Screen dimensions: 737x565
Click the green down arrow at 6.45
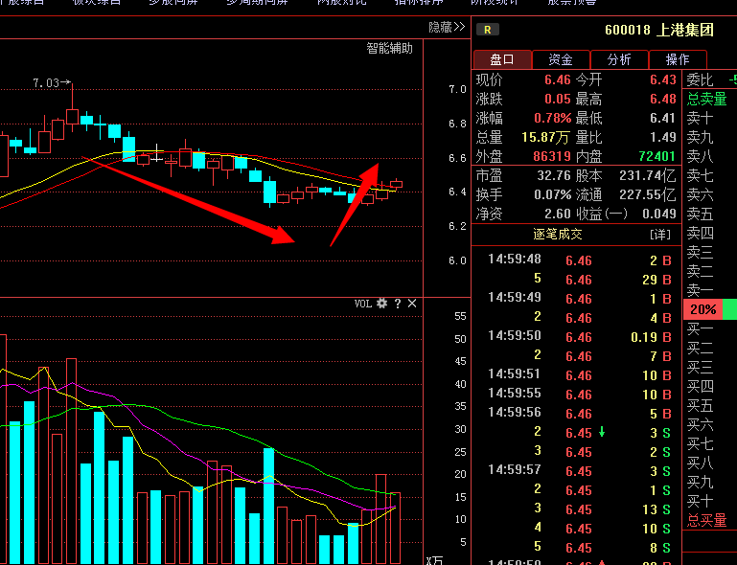[x=602, y=433]
